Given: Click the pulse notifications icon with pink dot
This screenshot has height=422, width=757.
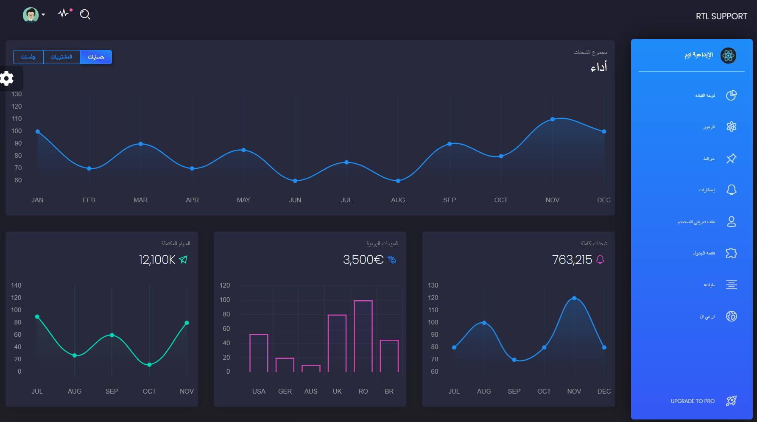Looking at the screenshot, I should click(63, 13).
